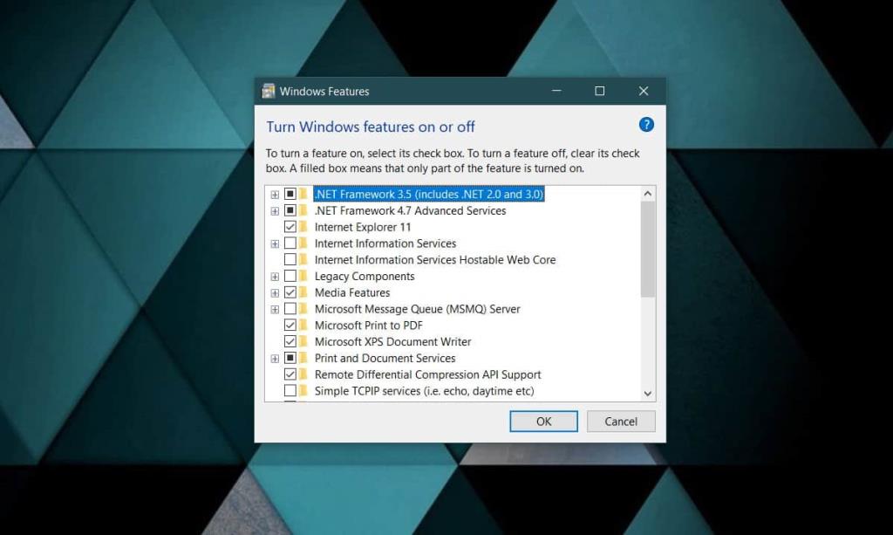
Task: Uncheck Internet Explorer 11
Action: pyautogui.click(x=292, y=227)
